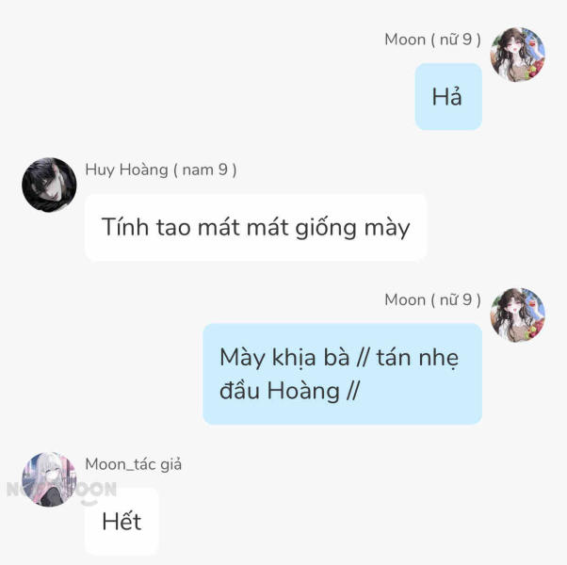Tap Moon's avatar beside the "Hả" message

[517, 55]
